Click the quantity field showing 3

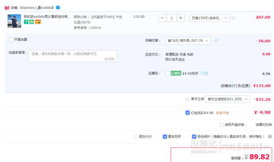coord(172,18)
